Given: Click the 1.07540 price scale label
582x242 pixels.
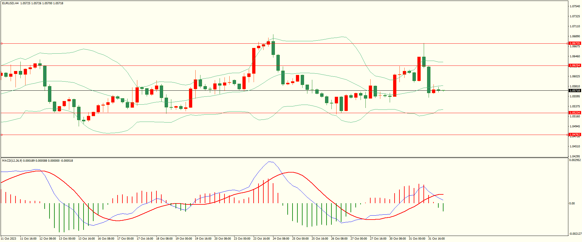Looking at the screenshot, I should (x=575, y=6).
